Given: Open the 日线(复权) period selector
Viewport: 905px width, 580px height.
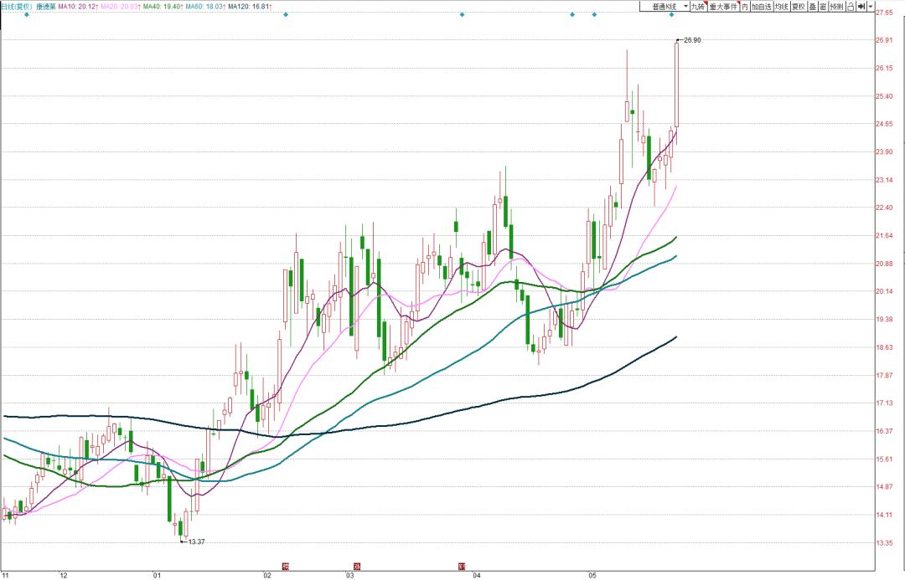Looking at the screenshot, I should (x=17, y=4).
